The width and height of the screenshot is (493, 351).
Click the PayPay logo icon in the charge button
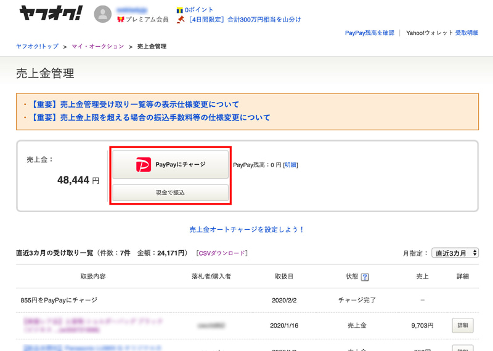[144, 165]
